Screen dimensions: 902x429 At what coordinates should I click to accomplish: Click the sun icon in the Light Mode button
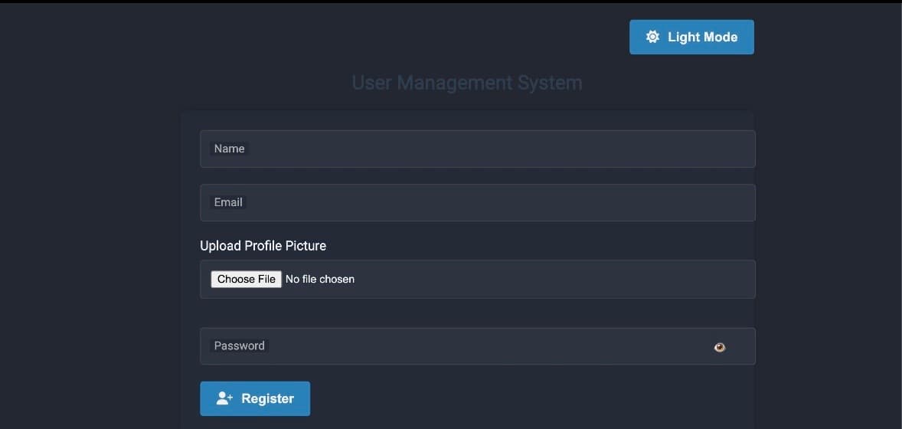[x=652, y=37]
